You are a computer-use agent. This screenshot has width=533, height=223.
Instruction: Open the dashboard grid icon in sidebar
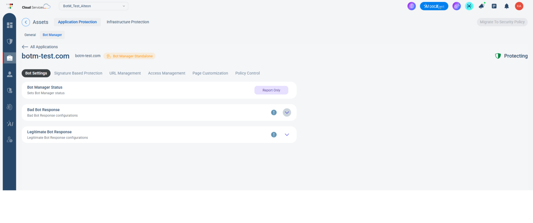[x=10, y=25]
